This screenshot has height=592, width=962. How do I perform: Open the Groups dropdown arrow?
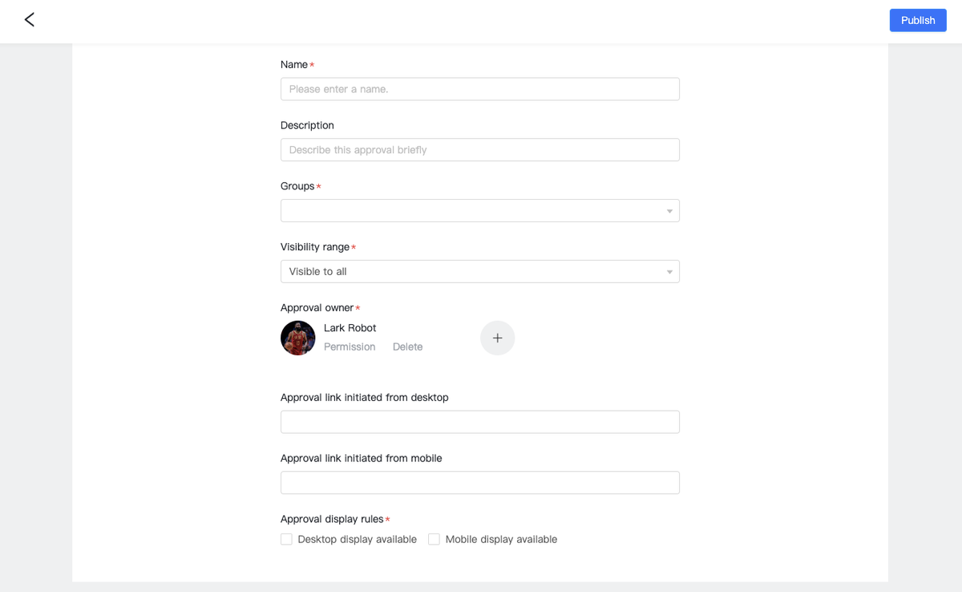669,210
